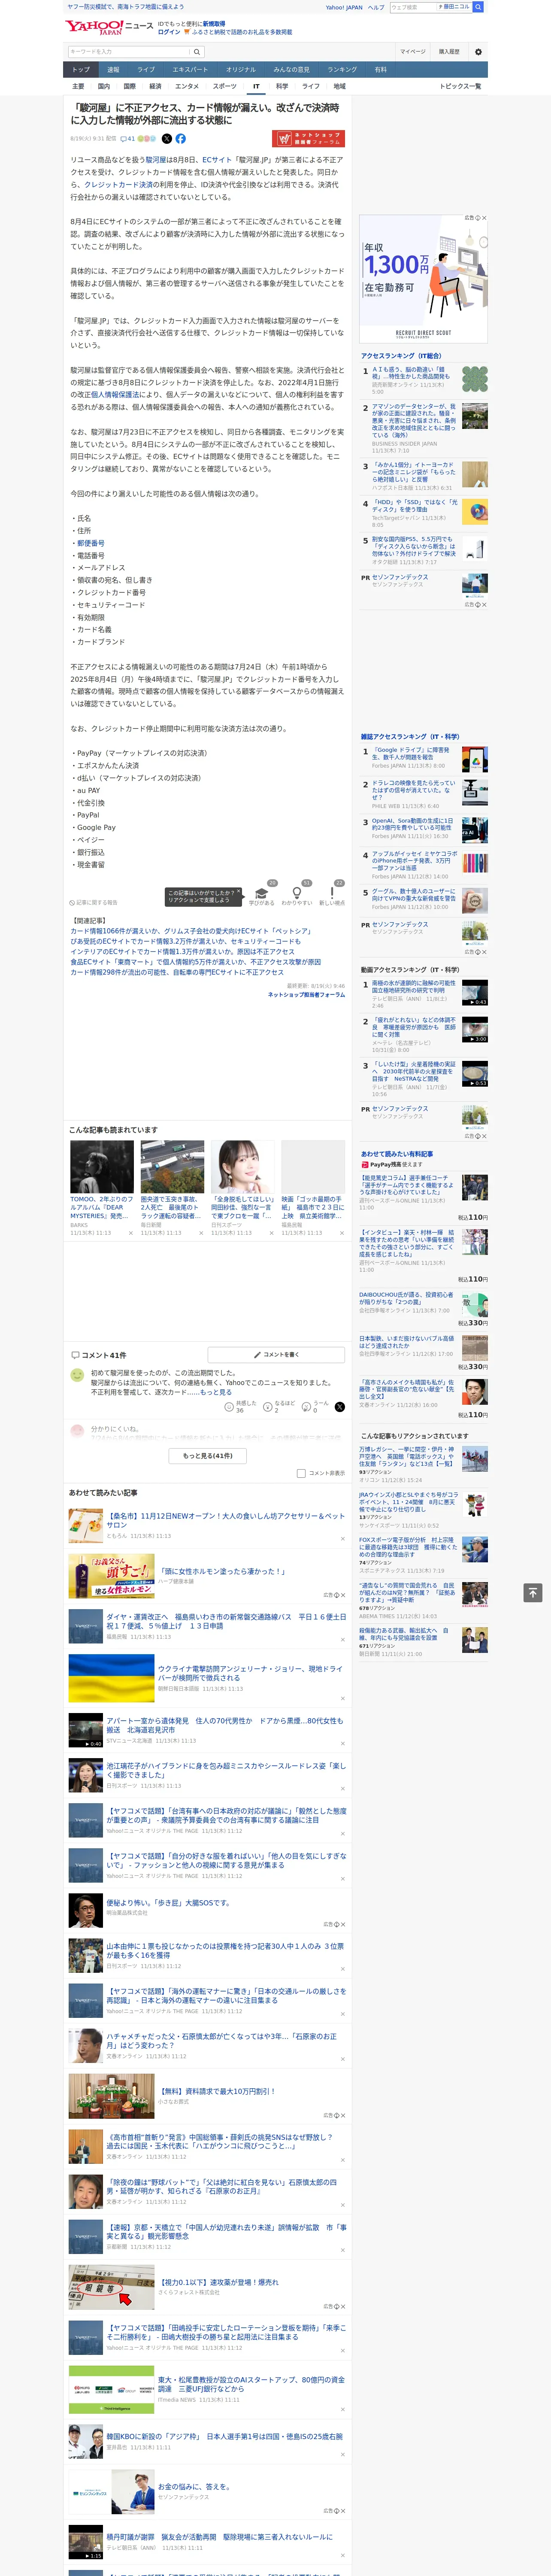
Task: Open the 全身脱毛してほしい article thumbnail
Action: 243,1166
